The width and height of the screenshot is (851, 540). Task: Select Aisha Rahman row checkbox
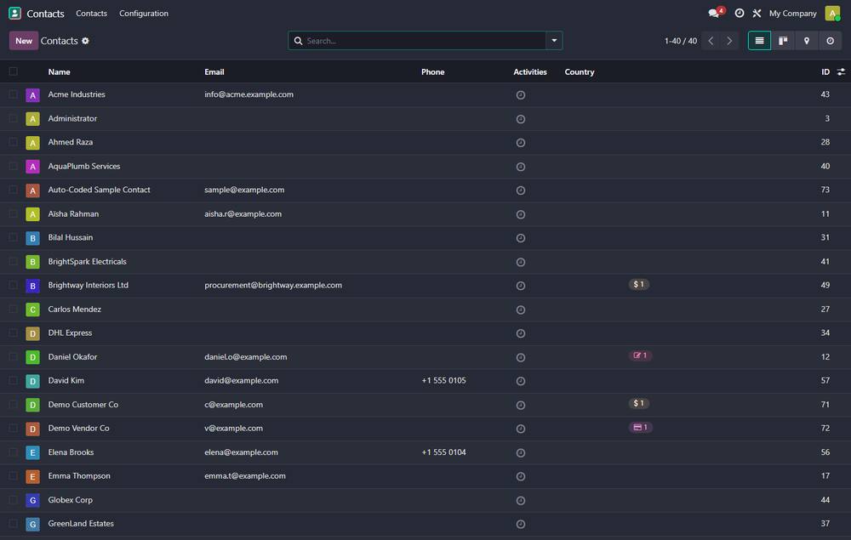pyautogui.click(x=14, y=213)
